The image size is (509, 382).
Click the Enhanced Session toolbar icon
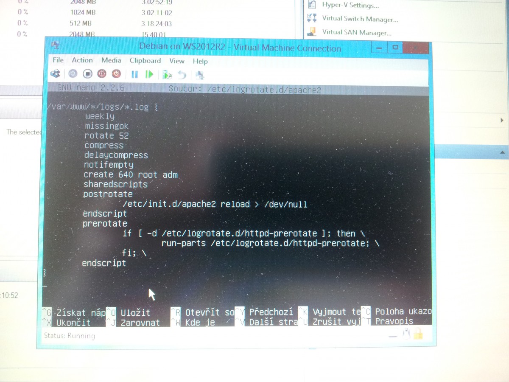pyautogui.click(x=200, y=75)
